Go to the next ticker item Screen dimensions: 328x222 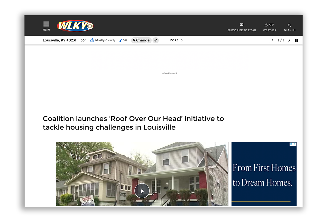pos(289,40)
